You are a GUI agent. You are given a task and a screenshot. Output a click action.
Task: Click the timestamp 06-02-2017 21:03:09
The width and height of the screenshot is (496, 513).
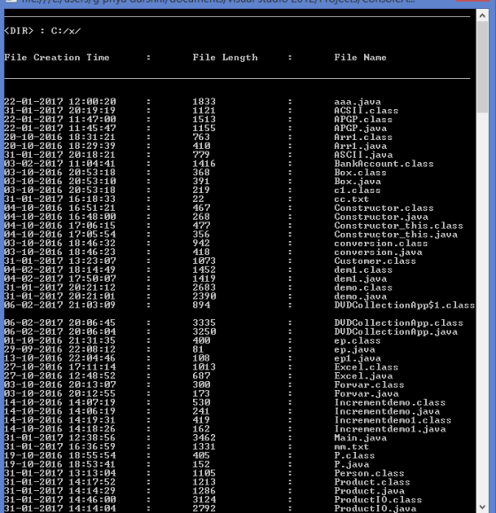coord(60,305)
